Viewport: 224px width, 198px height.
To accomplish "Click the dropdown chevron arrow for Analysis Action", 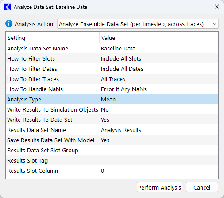I will coord(215,24).
